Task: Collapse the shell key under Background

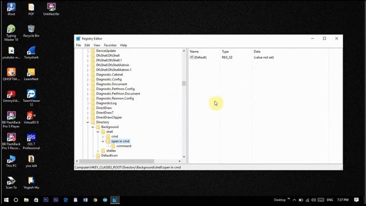Action: 98,132
